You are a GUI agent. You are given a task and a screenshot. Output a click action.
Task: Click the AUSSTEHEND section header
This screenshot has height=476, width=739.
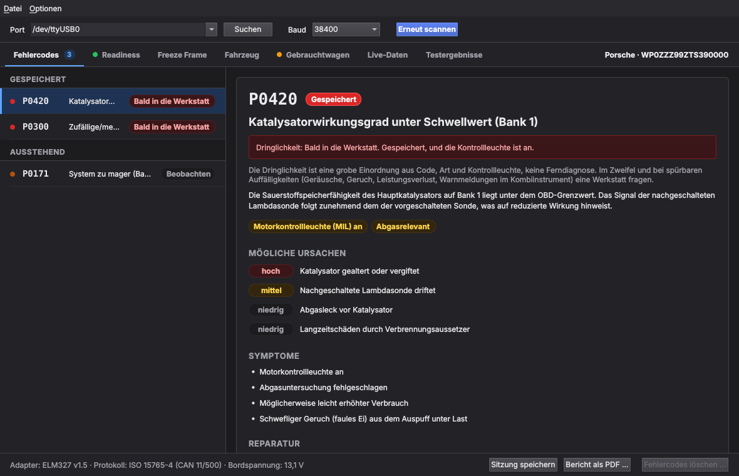click(x=37, y=152)
